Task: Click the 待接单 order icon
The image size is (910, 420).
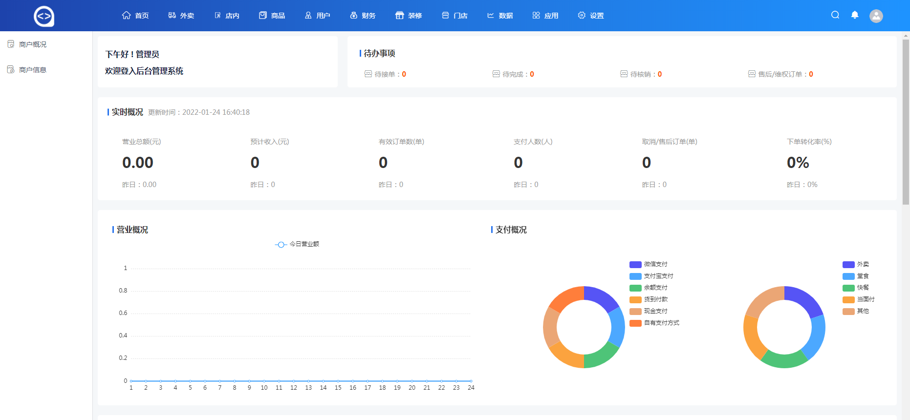Action: 368,74
